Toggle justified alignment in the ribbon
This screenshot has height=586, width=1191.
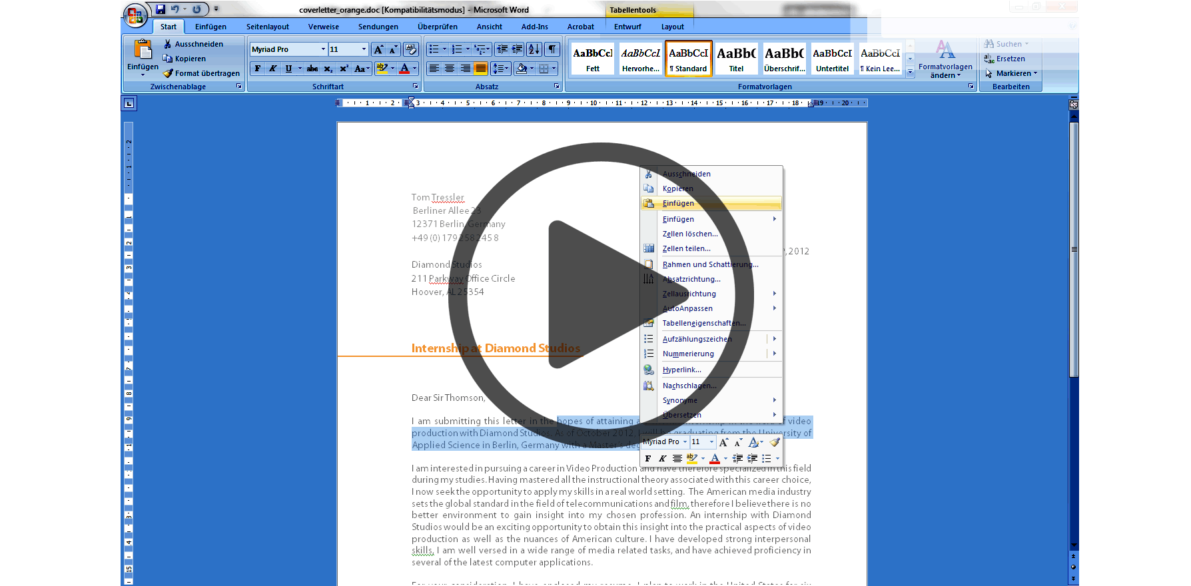pos(480,69)
